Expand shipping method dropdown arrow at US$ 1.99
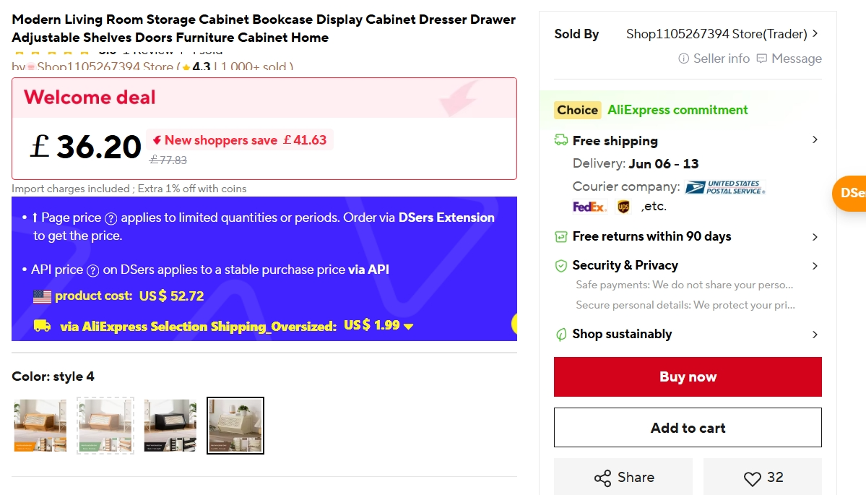Viewport: 866px width, 495px height. (409, 327)
